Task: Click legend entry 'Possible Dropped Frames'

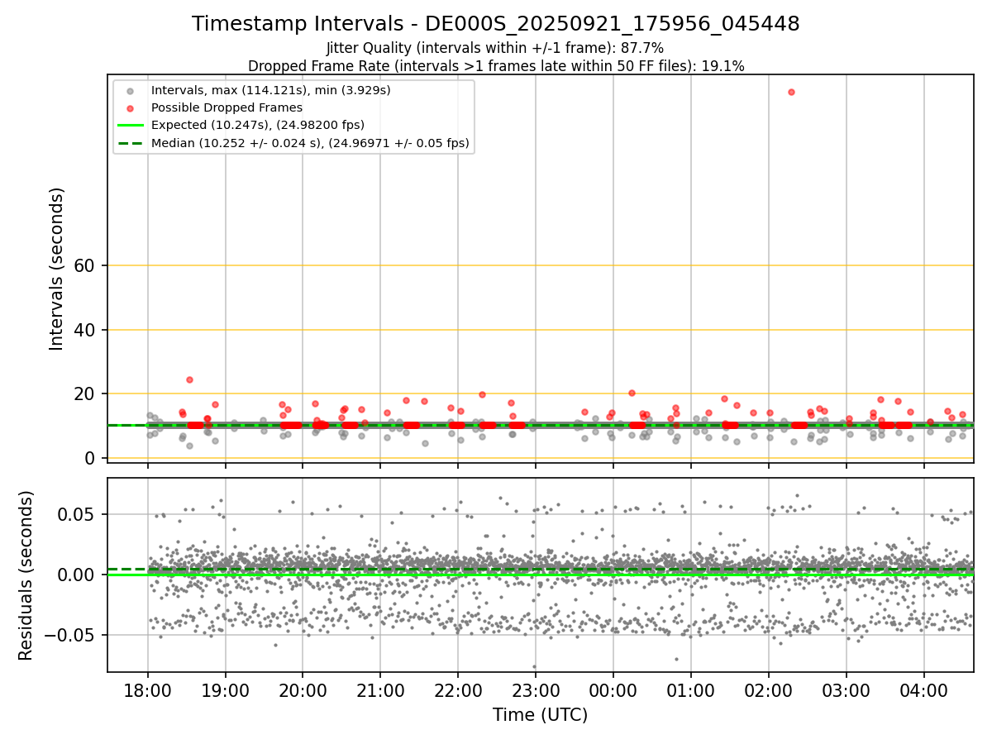Action: [227, 107]
